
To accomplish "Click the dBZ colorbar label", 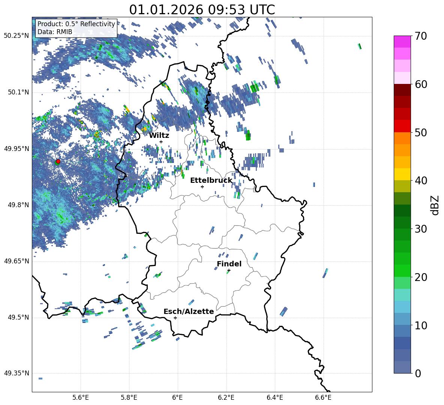I will point(435,205).
